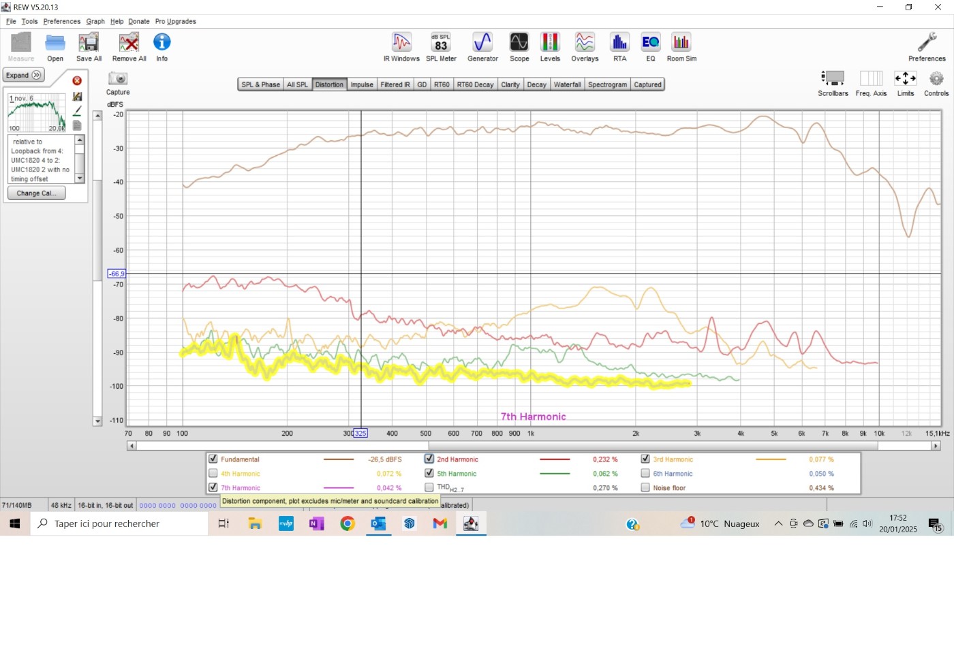
Task: Click the Capture camera icon
Action: tap(118, 79)
